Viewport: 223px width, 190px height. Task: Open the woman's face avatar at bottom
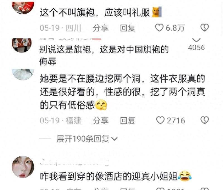tap(23, 167)
